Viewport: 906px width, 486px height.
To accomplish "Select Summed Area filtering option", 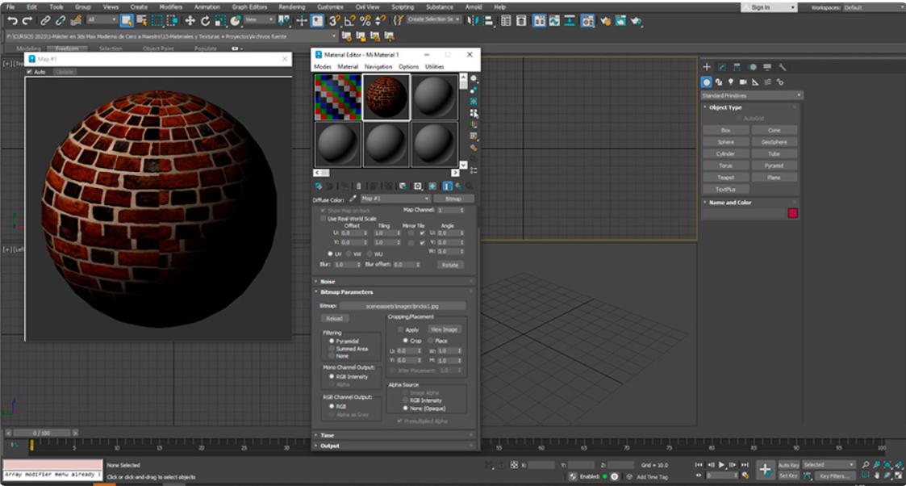I will pos(332,349).
